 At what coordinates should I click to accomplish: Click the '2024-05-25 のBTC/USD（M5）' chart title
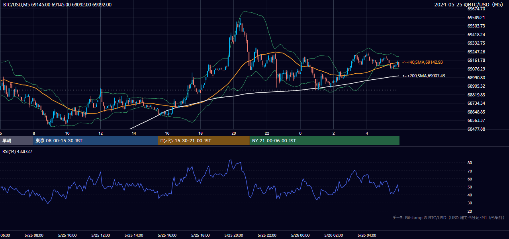[x=470, y=5]
